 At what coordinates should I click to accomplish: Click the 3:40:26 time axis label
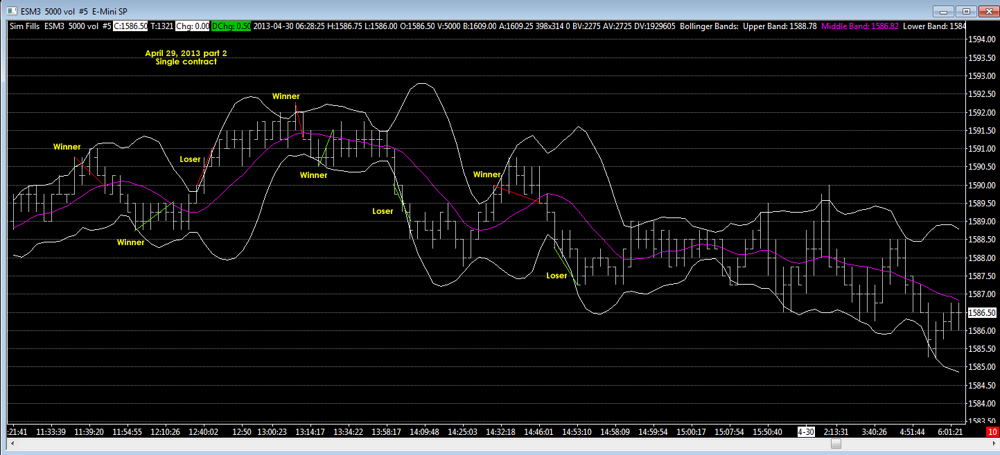click(x=873, y=431)
